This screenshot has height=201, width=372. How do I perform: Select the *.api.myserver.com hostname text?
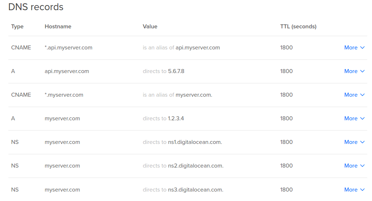point(68,48)
